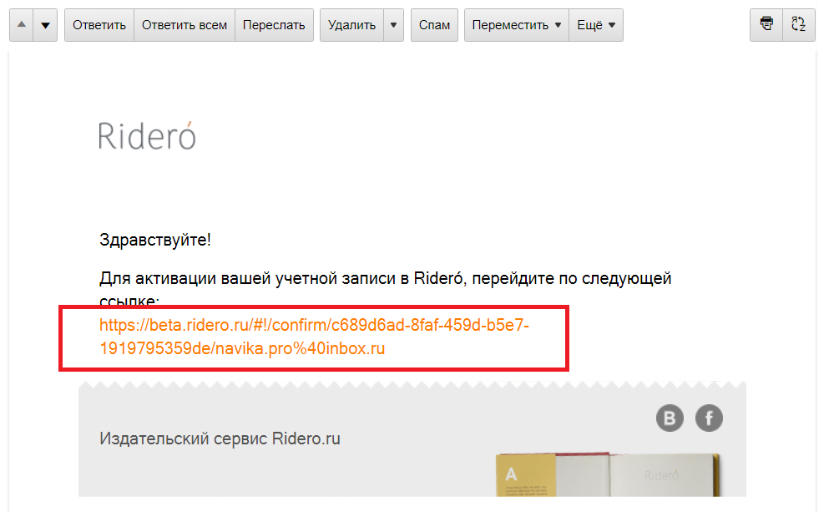Click the open book illustration
This screenshot has width=839, height=512.
click(608, 474)
